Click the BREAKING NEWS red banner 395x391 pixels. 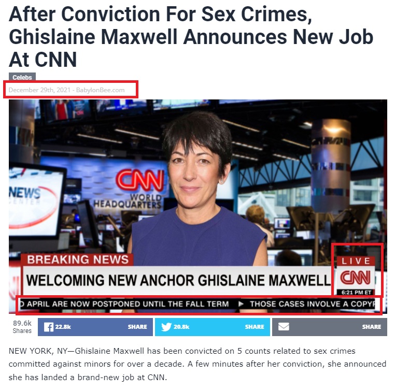click(x=78, y=259)
